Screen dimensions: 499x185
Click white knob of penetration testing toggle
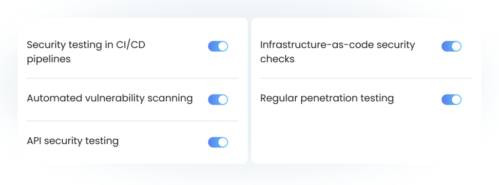coord(456,99)
